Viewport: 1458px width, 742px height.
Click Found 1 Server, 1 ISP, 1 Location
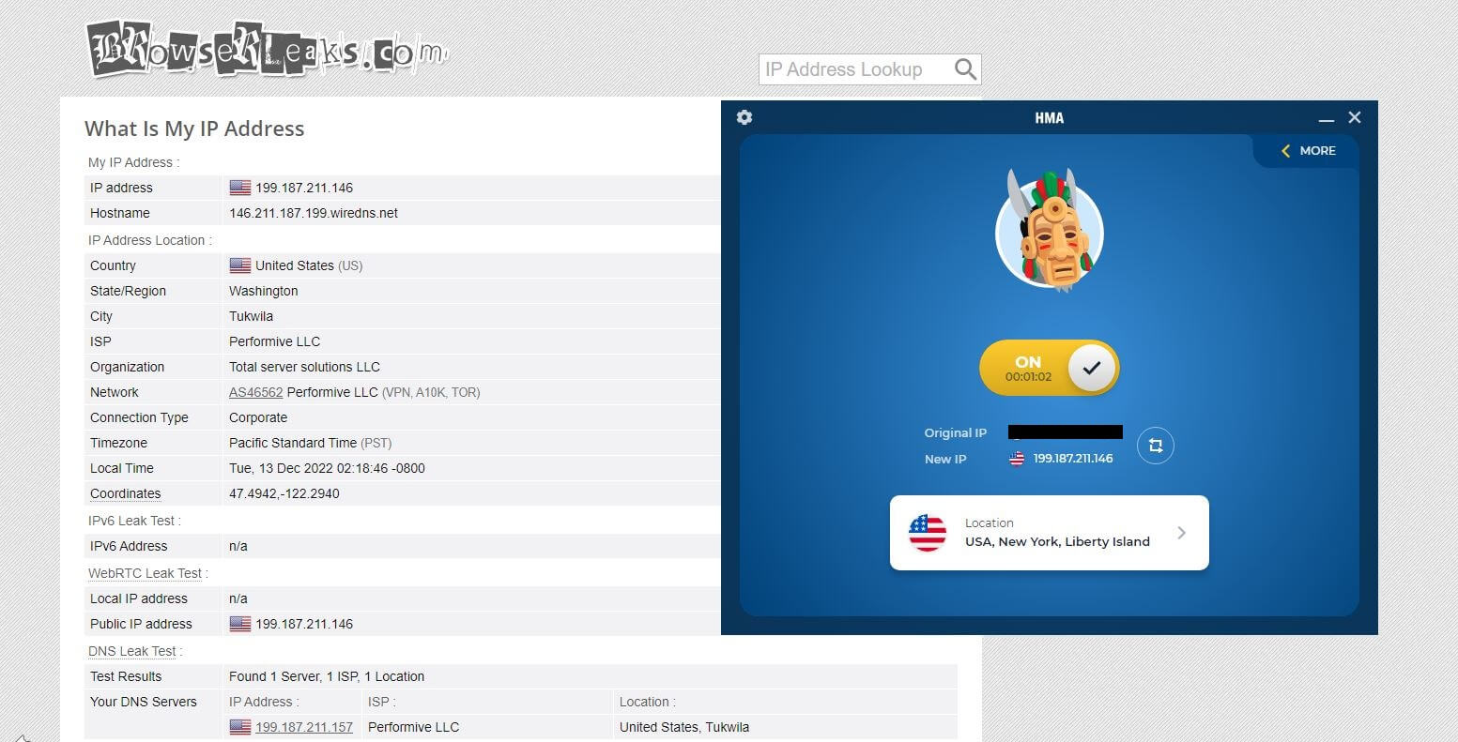pos(327,676)
